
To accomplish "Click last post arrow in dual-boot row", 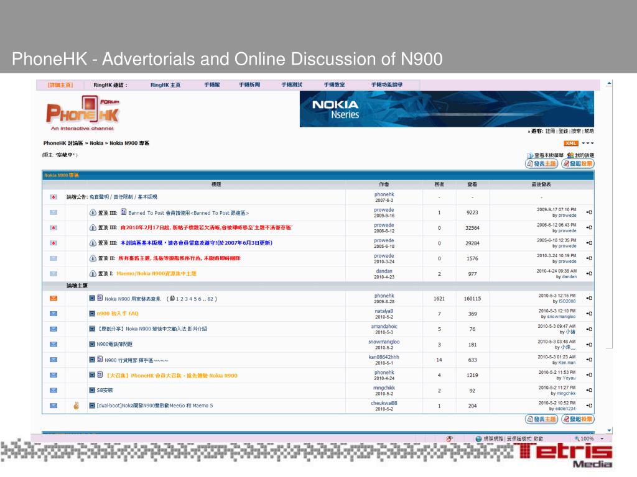I will pos(589,406).
